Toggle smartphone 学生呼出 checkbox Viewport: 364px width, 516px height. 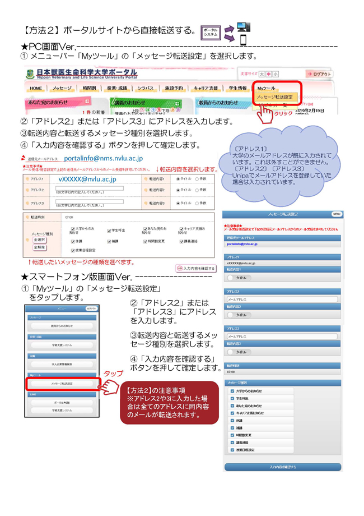pos(232,399)
